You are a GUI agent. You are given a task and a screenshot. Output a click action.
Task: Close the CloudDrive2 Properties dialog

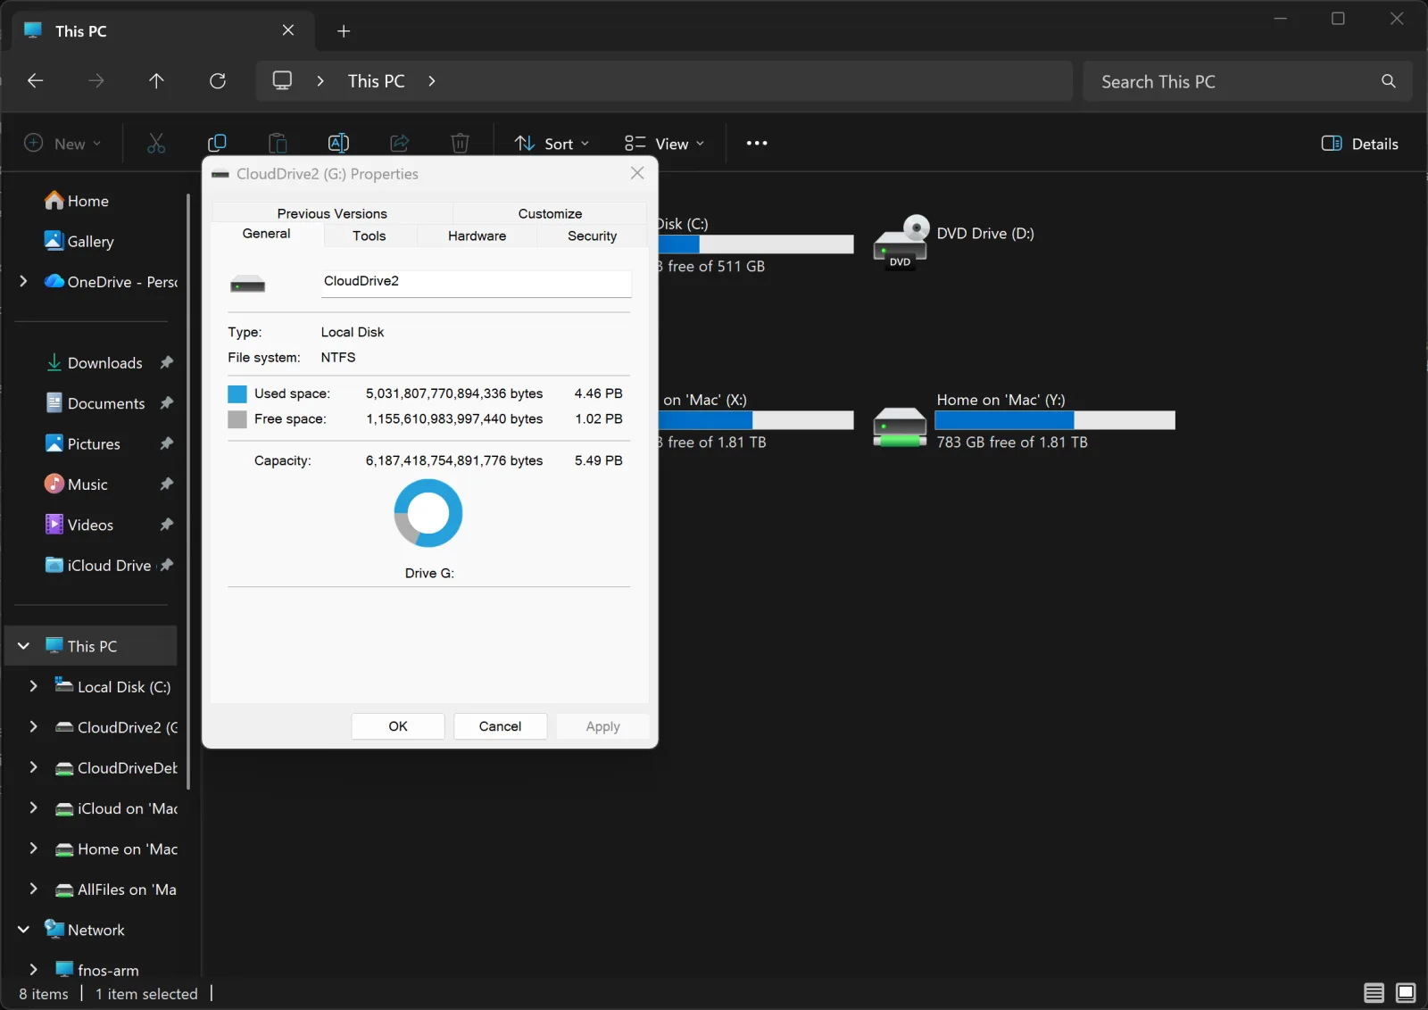[x=637, y=173]
